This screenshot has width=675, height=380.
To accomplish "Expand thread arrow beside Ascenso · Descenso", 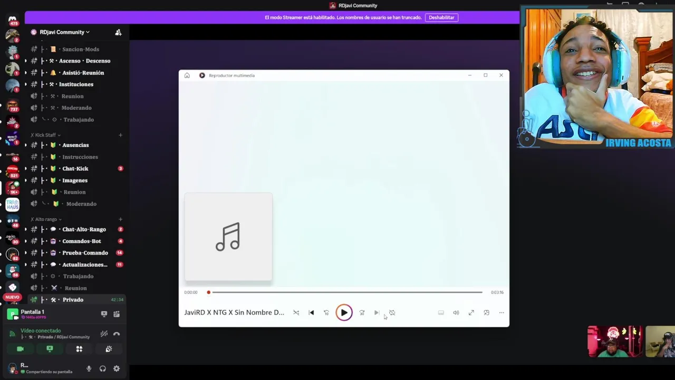I will 25,61.
